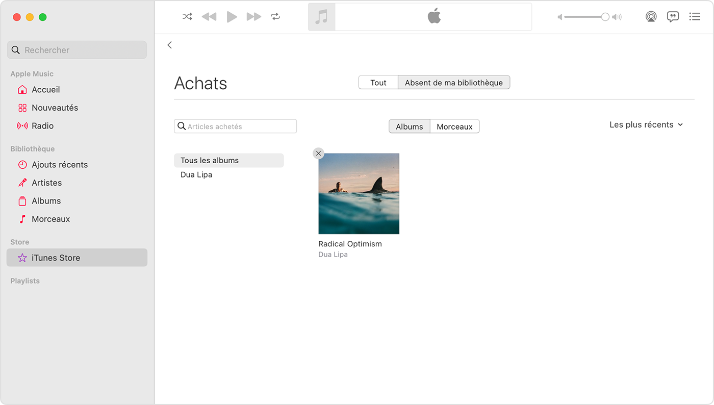
Task: Open Nouveautés from the sidebar
Action: (54, 108)
